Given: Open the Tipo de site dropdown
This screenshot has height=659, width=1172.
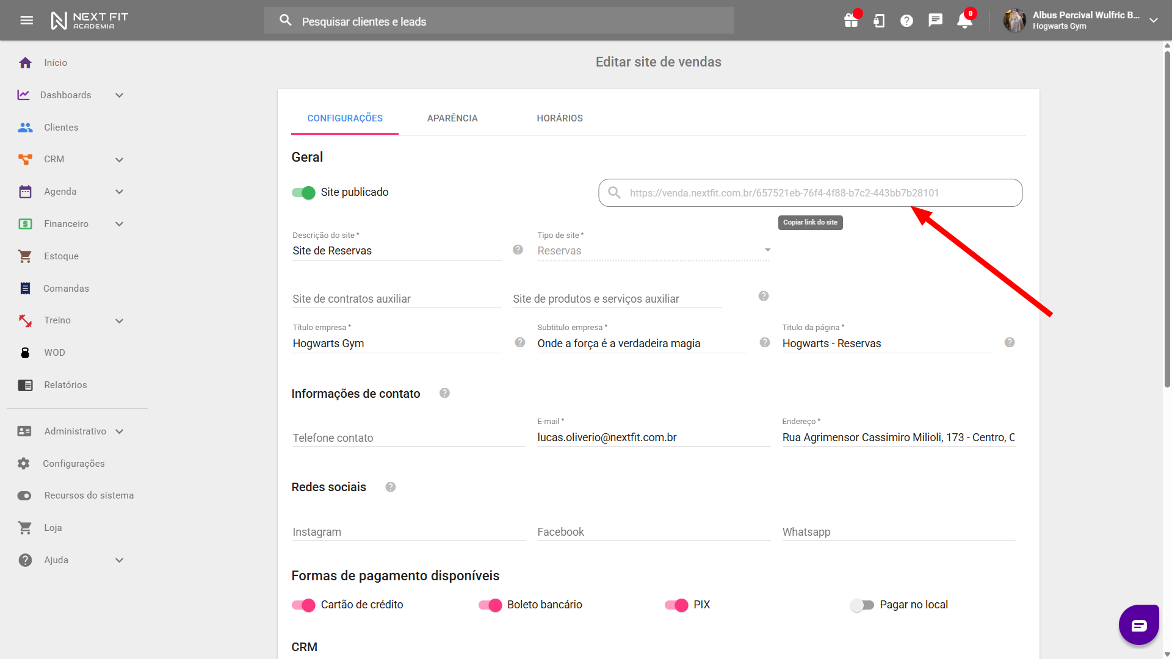Looking at the screenshot, I should [653, 251].
